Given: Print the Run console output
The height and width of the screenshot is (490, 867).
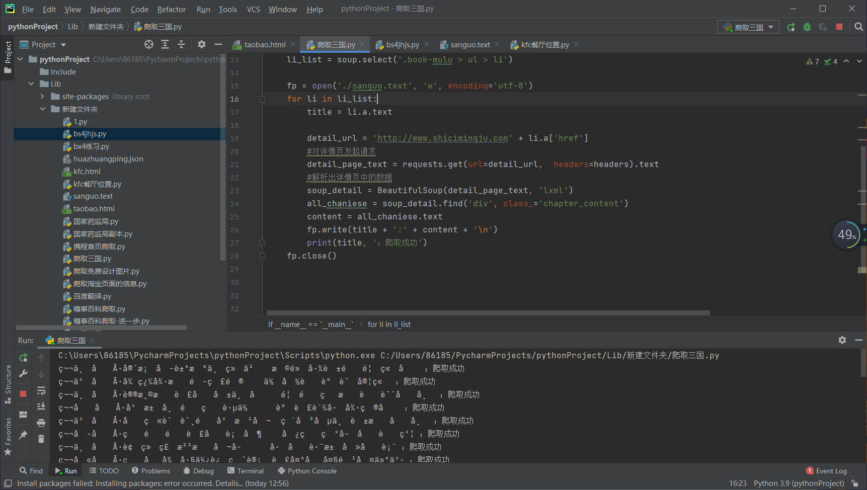Looking at the screenshot, I should coord(41,423).
